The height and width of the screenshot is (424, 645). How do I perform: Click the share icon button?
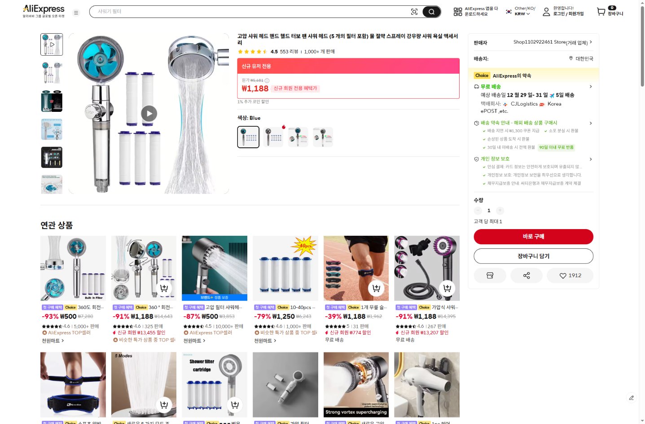click(527, 275)
